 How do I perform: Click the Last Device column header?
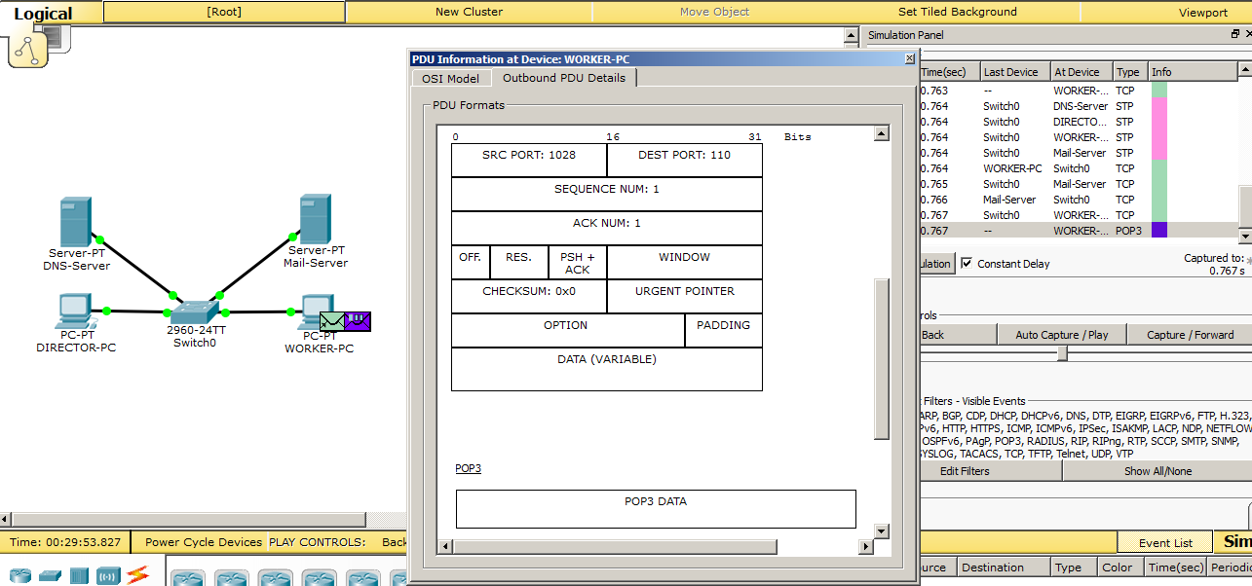[1014, 72]
